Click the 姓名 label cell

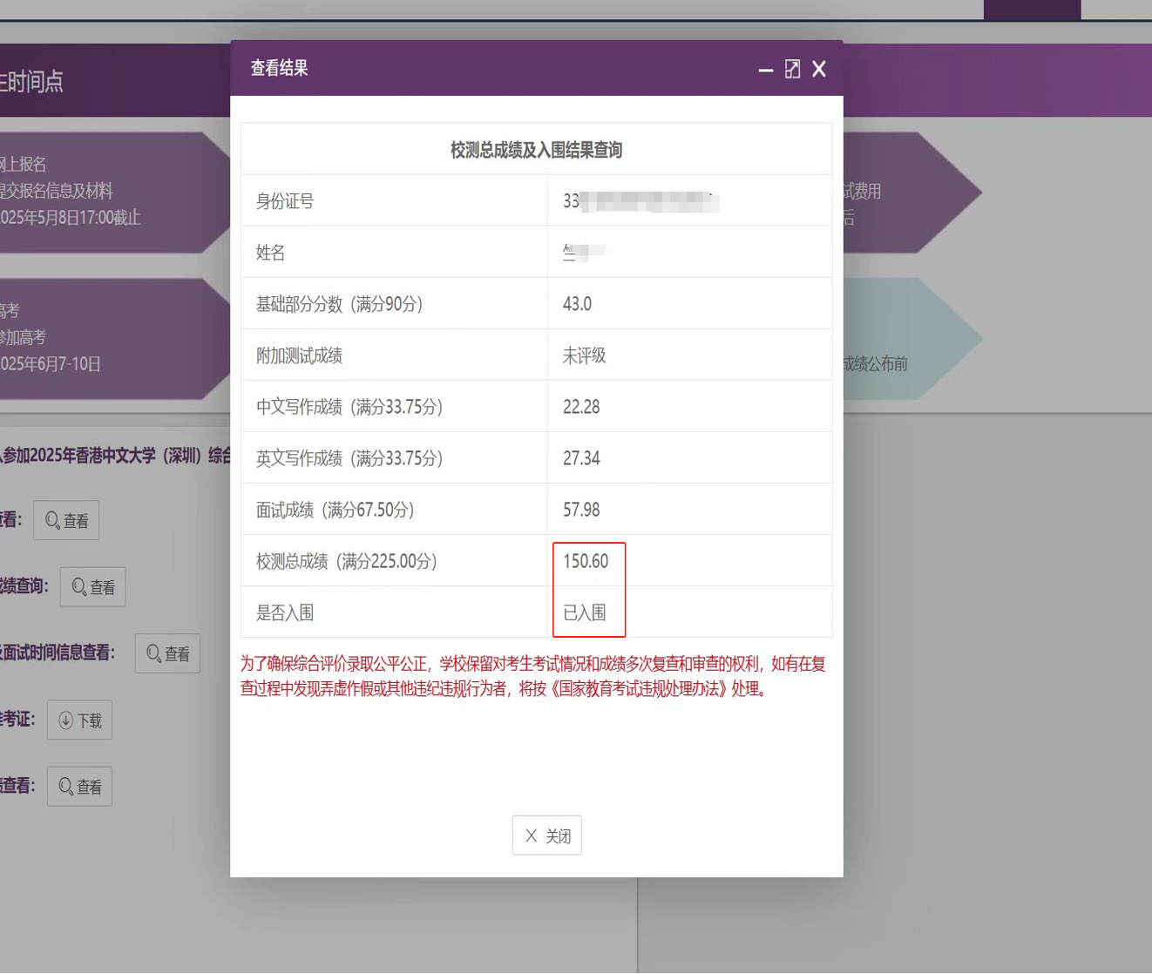pyautogui.click(x=394, y=252)
